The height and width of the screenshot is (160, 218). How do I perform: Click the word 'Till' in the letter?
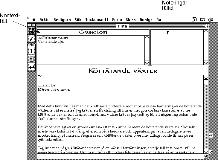[x=41, y=77]
